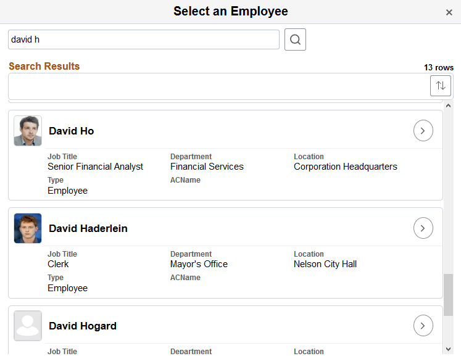The image size is (461, 356).
Task: Open David Haderlein's details arrow
Action: pyautogui.click(x=423, y=228)
